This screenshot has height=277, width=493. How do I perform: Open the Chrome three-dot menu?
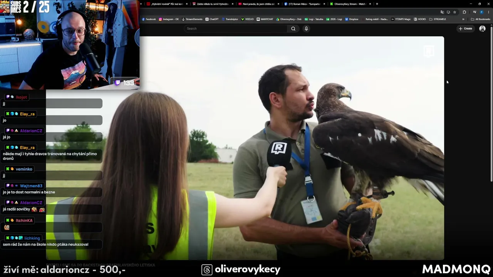(x=488, y=12)
